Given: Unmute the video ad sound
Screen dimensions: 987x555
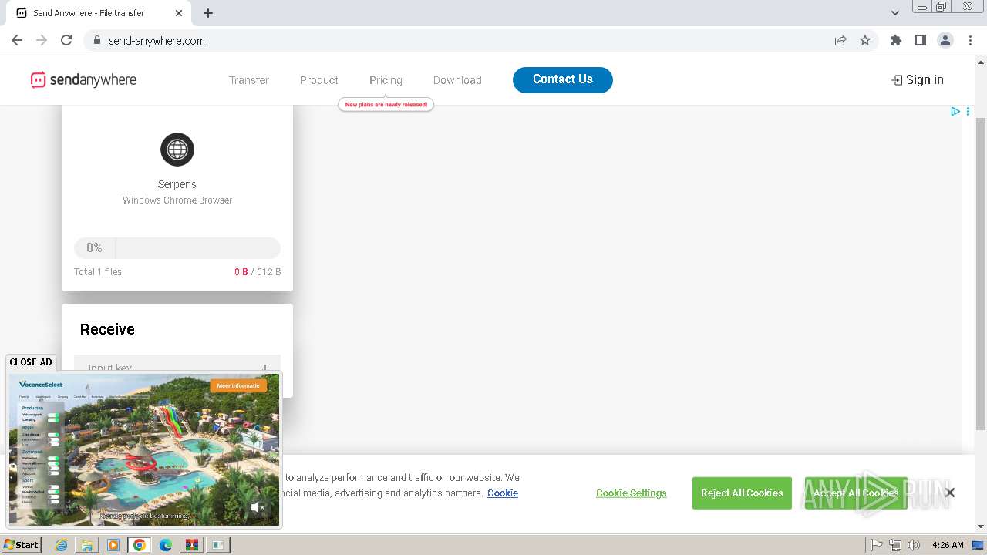Looking at the screenshot, I should point(258,507).
